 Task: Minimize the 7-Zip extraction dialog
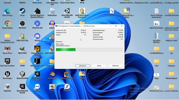pos(110,26)
